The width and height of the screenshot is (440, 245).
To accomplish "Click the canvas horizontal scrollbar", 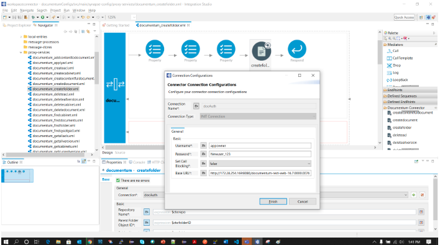I will click(x=239, y=147).
